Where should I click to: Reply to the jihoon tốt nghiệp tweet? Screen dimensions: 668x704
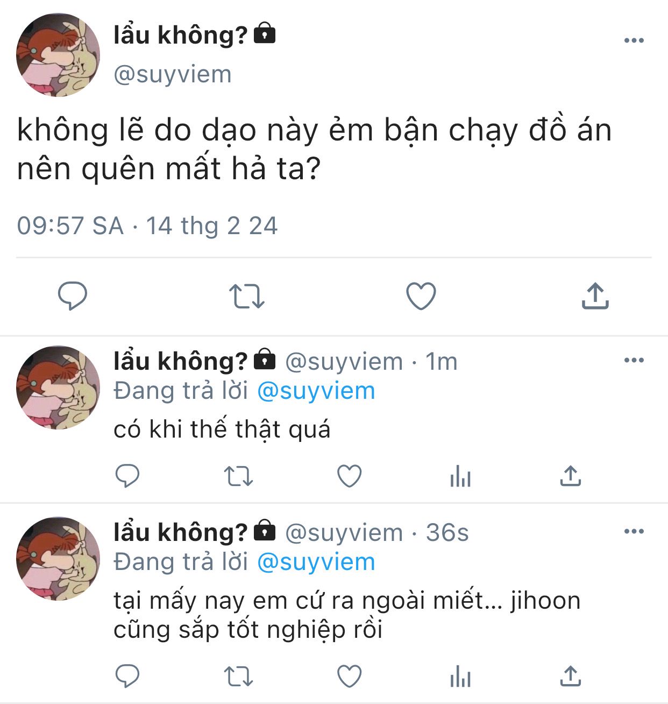pos(127,677)
